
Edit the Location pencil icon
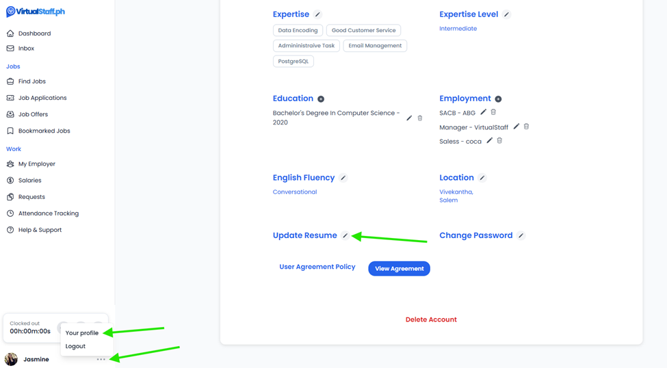coord(482,178)
